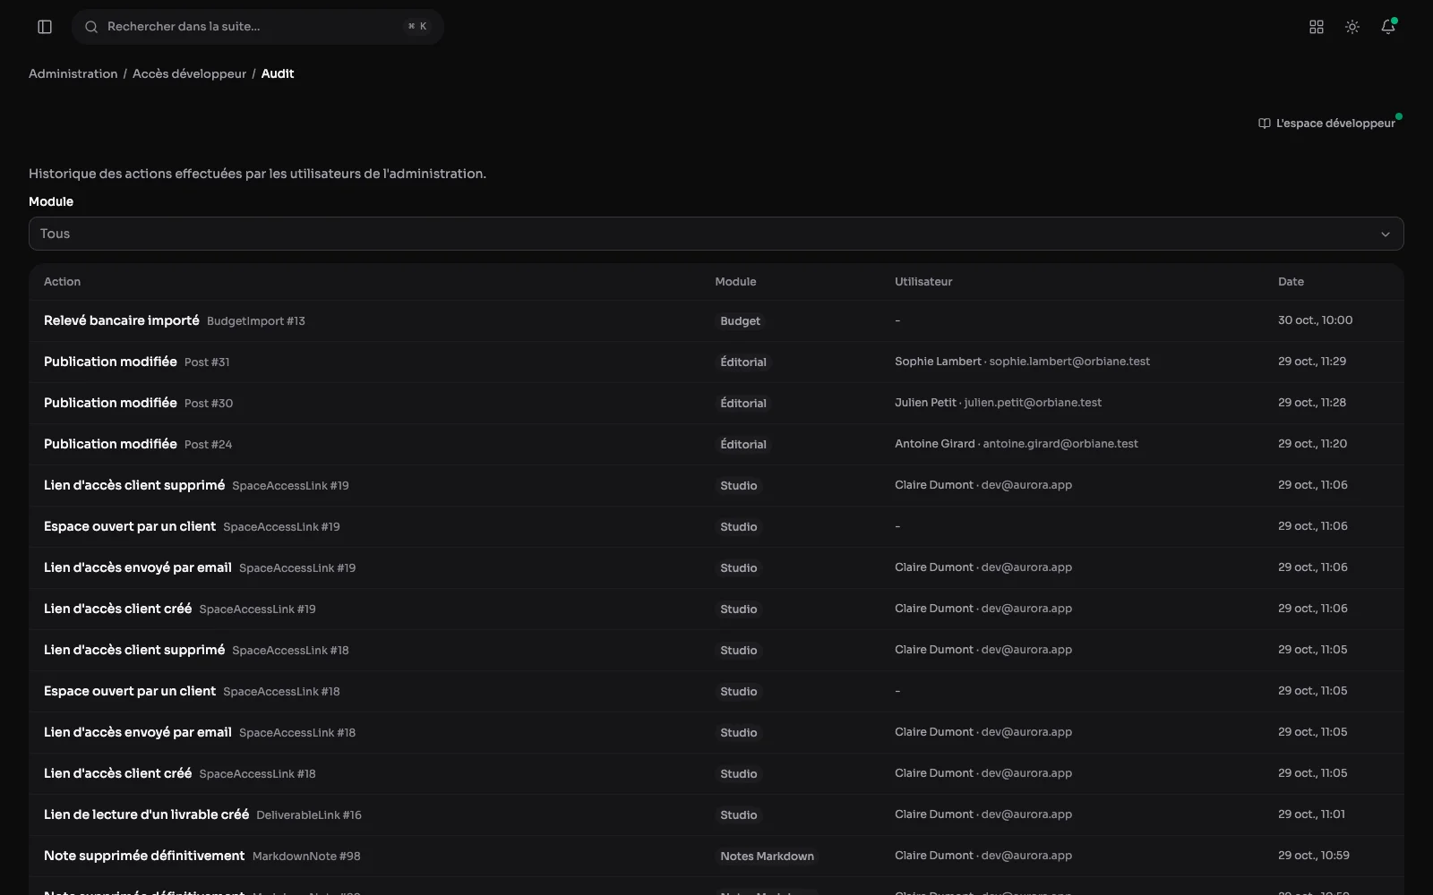Select the Audit breadcrumb item
The height and width of the screenshot is (895, 1433).
[278, 73]
